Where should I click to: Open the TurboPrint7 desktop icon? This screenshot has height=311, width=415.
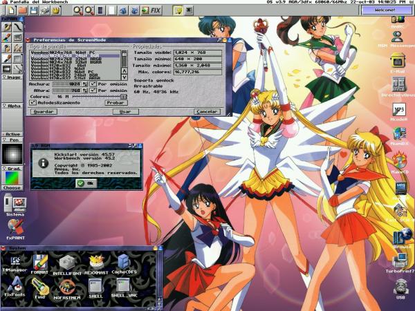pos(400,263)
